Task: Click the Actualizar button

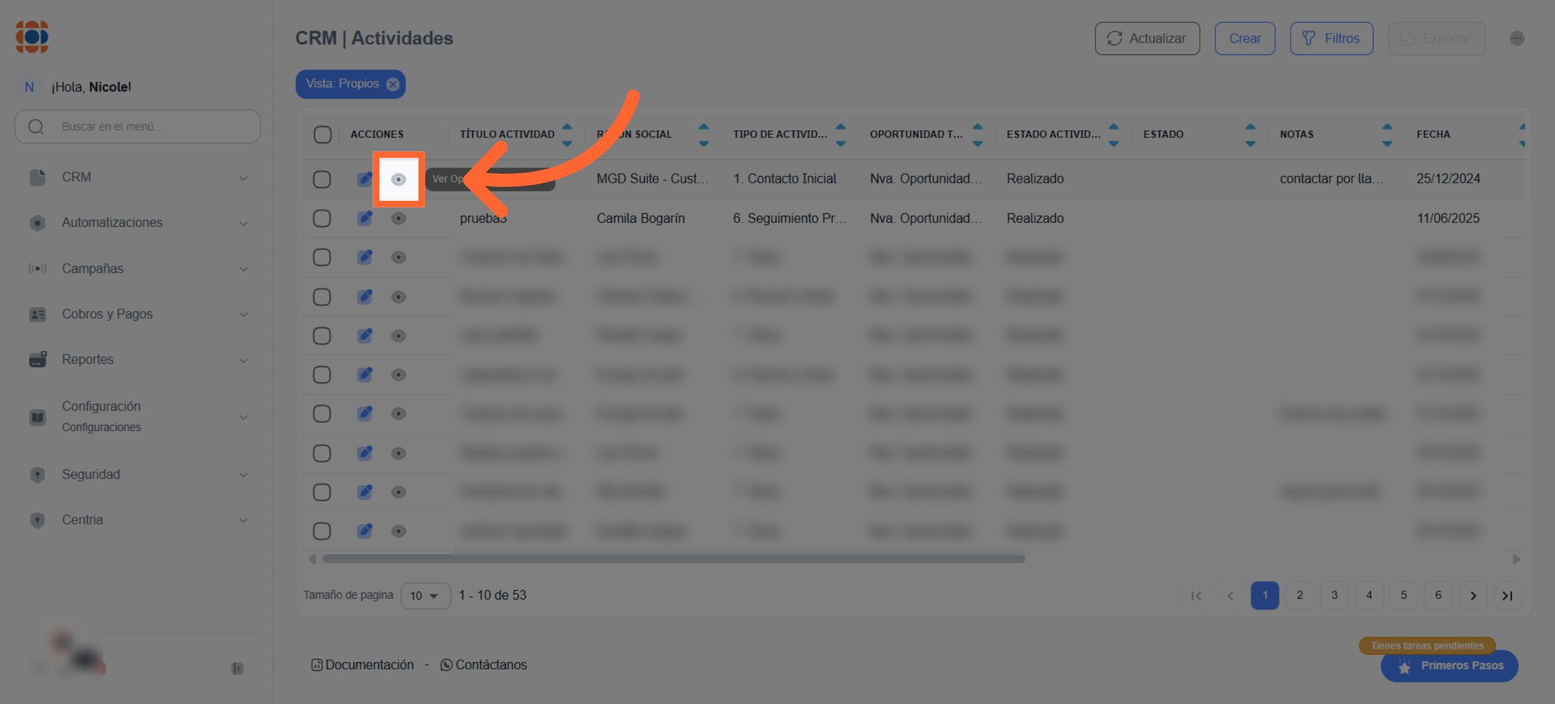Action: click(1147, 39)
